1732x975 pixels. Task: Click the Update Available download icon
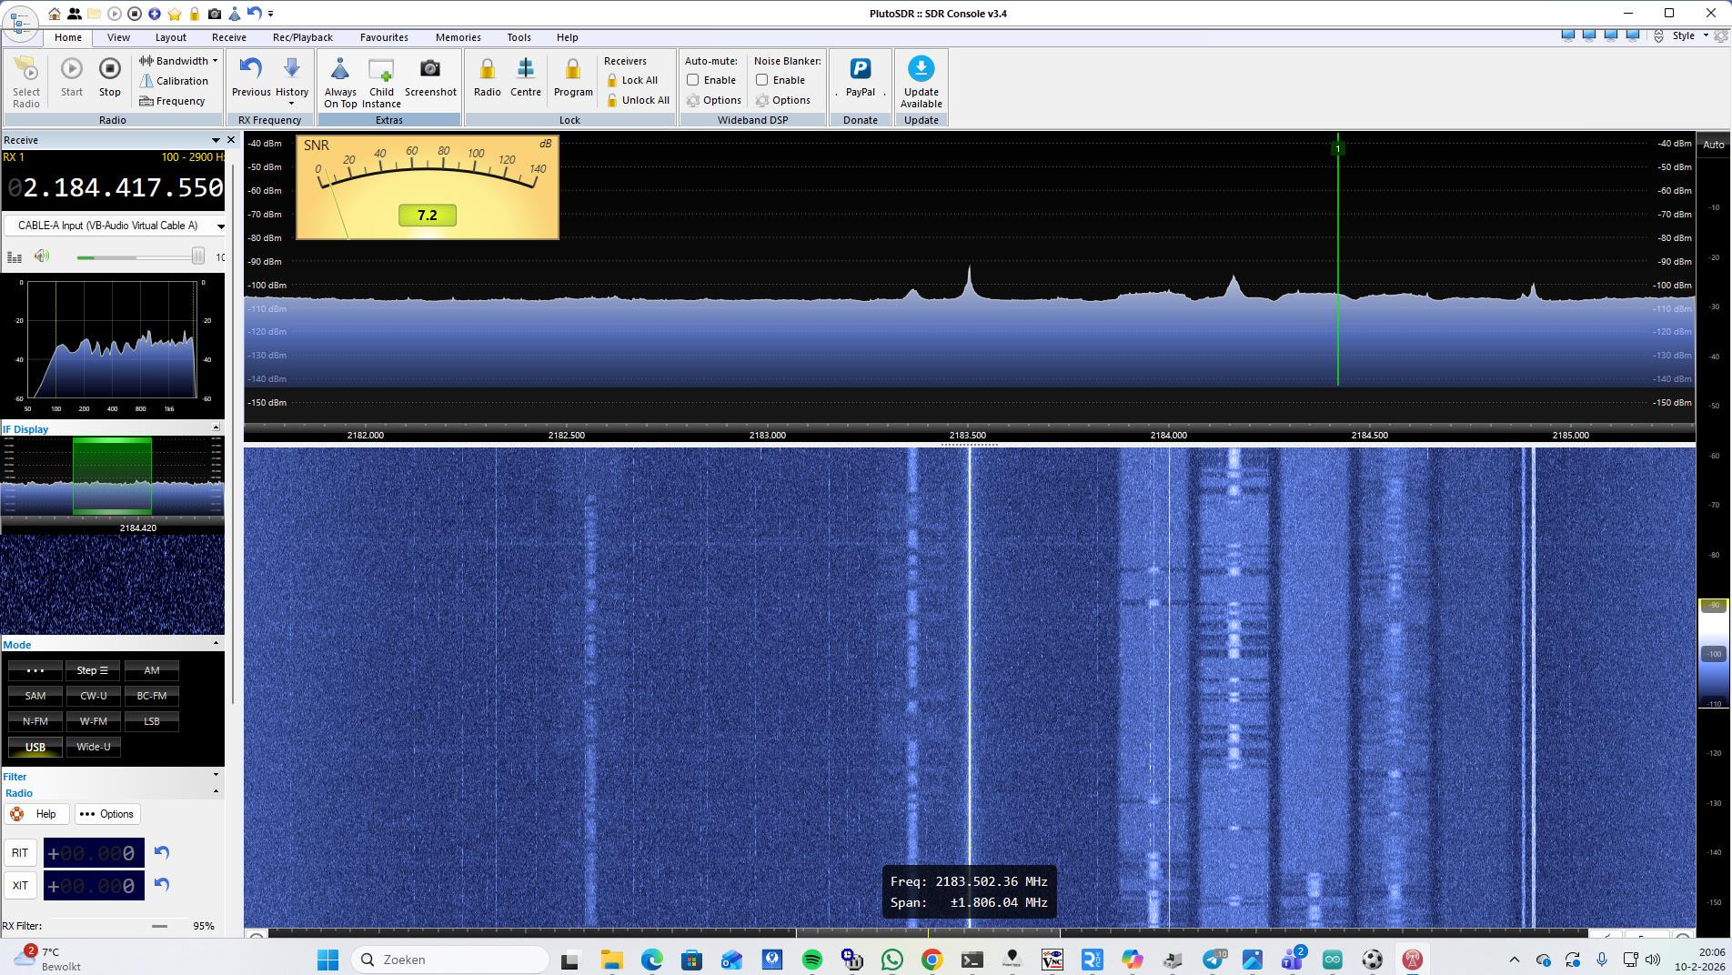click(921, 69)
